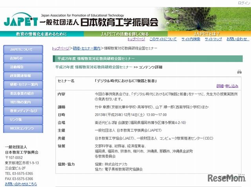251x187 pixels.
Task: Select お知らせ in the sidebar
Action: point(23,58)
